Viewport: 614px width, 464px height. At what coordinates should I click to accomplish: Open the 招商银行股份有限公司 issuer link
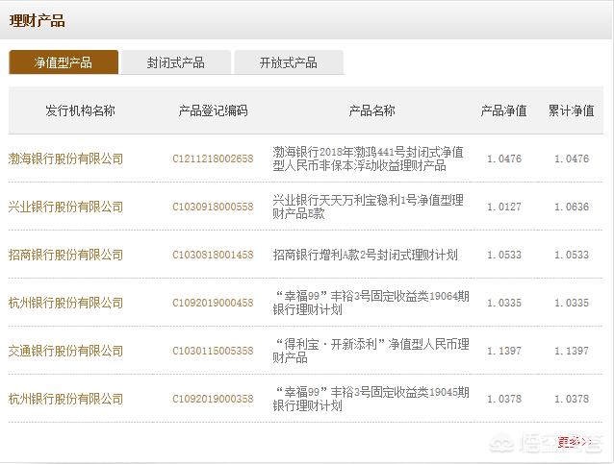[x=65, y=255]
